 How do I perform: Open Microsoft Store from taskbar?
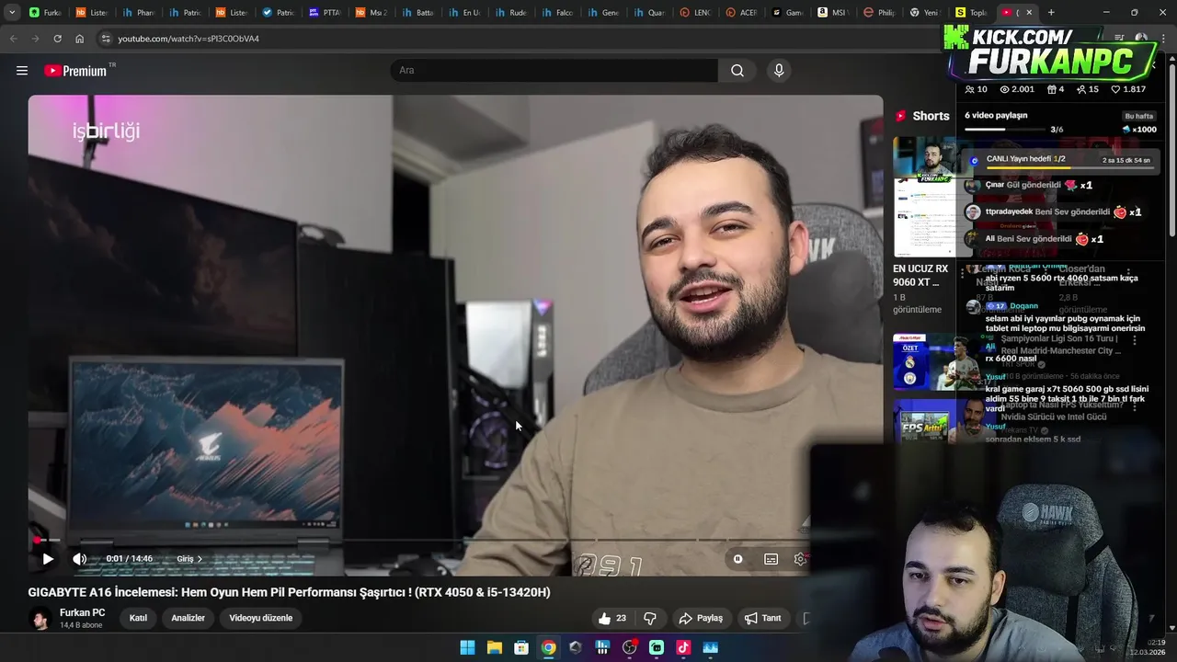[x=521, y=647]
